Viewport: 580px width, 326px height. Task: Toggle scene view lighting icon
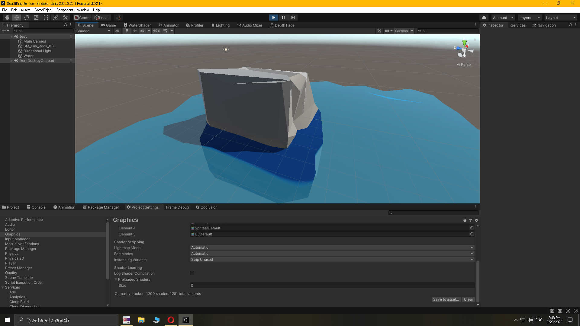click(x=127, y=30)
